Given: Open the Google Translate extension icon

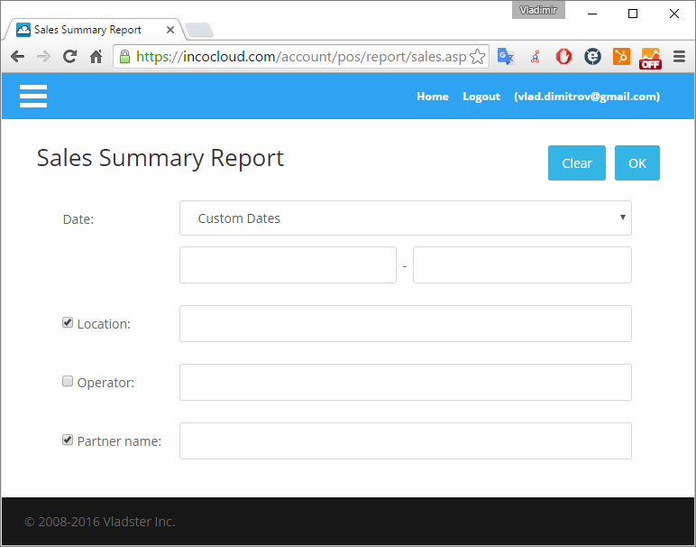Looking at the screenshot, I should coord(506,57).
